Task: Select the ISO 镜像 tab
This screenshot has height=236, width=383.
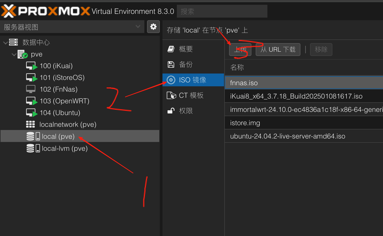Action: (193, 80)
